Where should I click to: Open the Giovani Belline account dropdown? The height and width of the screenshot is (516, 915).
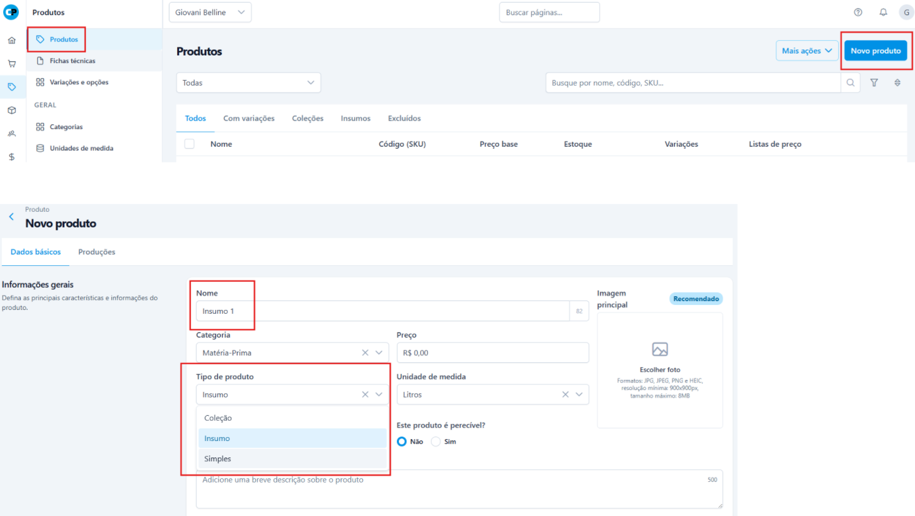(210, 12)
